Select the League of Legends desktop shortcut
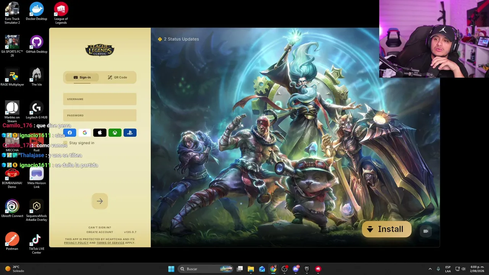The image size is (489, 275). (x=61, y=14)
